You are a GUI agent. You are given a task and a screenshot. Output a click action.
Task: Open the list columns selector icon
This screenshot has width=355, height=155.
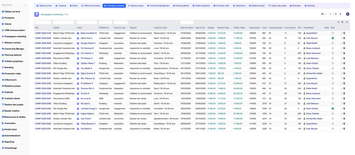tap(347, 22)
